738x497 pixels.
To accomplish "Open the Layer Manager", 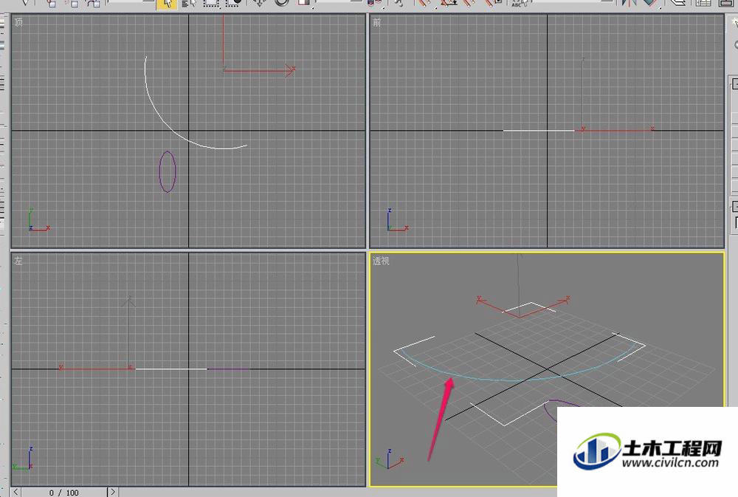I will 677,3.
